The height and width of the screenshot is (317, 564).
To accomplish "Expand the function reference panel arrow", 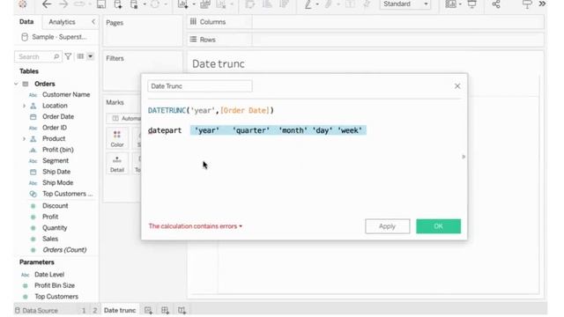I will (464, 157).
